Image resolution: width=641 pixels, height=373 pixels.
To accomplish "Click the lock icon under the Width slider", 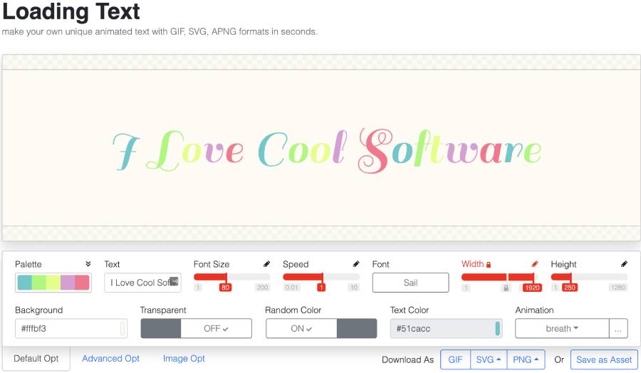I will click(x=506, y=288).
